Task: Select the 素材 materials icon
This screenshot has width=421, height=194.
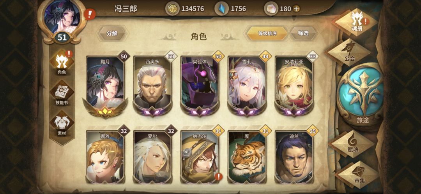Action: coord(62,124)
